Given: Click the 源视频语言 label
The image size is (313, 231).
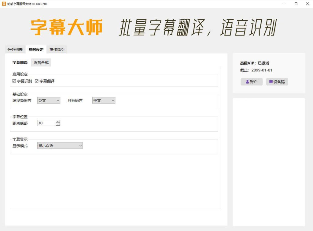Looking at the screenshot, I should pyautogui.click(x=22, y=100).
